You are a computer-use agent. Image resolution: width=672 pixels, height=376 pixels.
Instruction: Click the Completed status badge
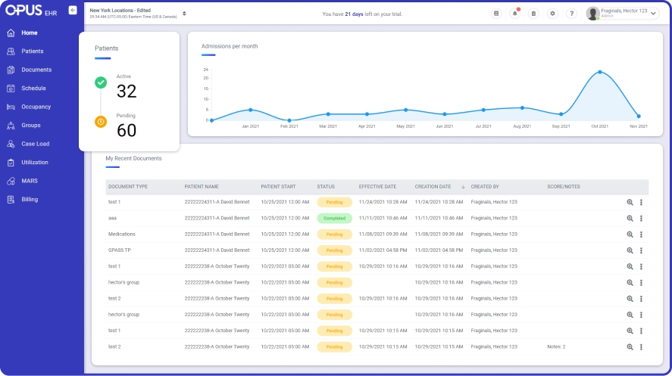334,218
